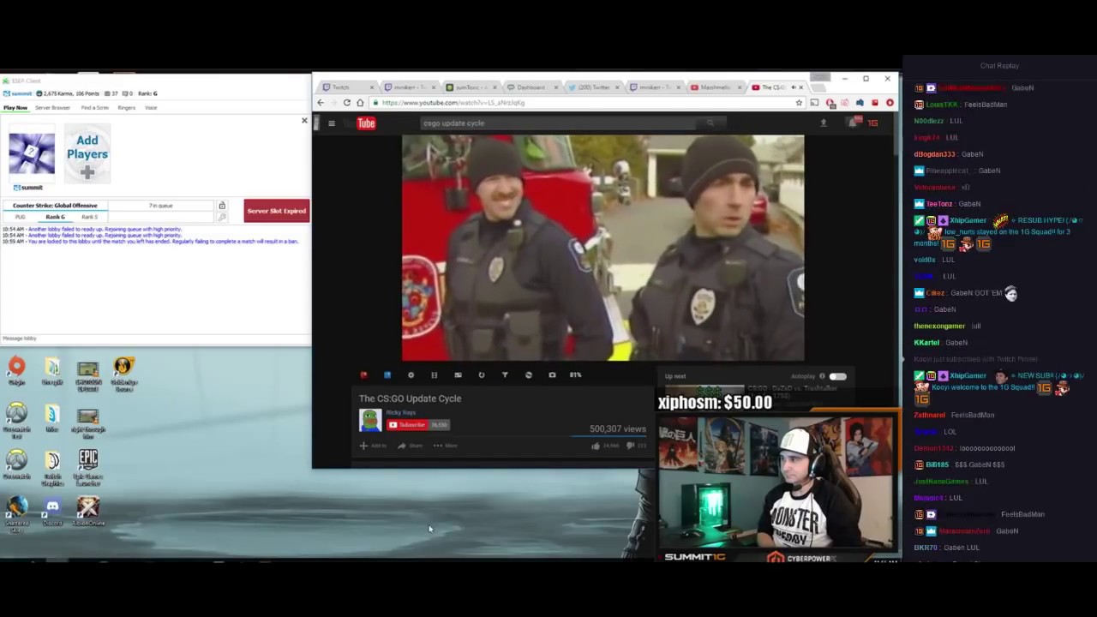Switch to the Server Browser tab
Viewport: 1097px width, 617px height.
tap(52, 108)
